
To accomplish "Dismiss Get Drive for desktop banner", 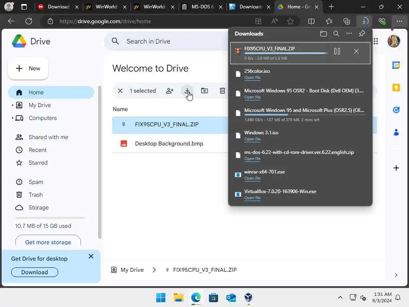I will [x=91, y=256].
